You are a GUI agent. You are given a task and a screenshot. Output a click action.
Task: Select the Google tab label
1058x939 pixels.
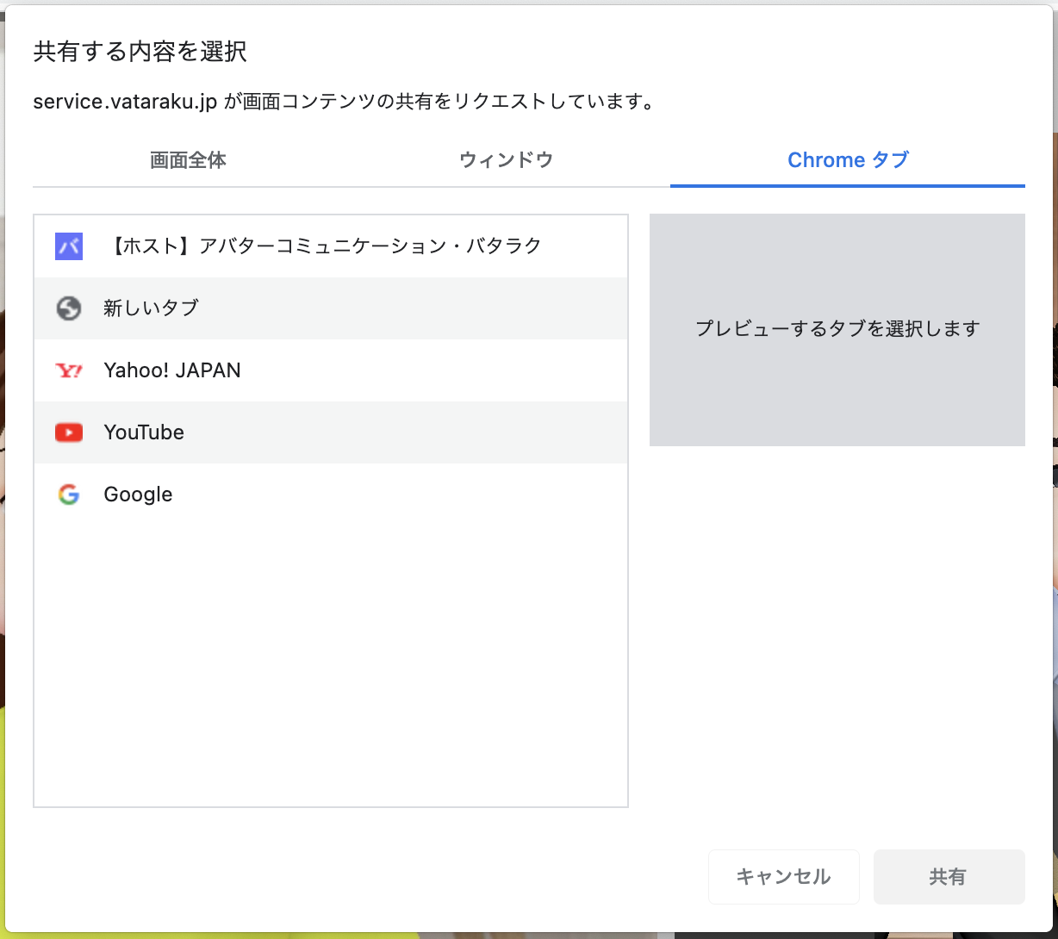(x=138, y=494)
